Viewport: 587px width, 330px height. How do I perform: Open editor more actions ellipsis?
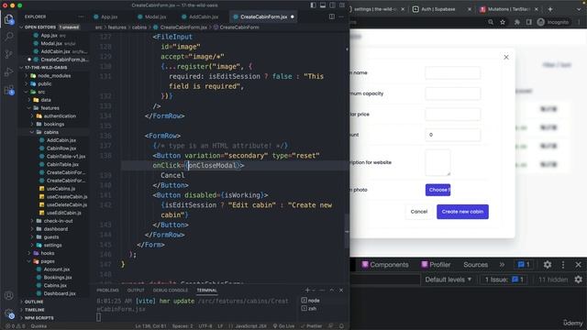click(341, 16)
